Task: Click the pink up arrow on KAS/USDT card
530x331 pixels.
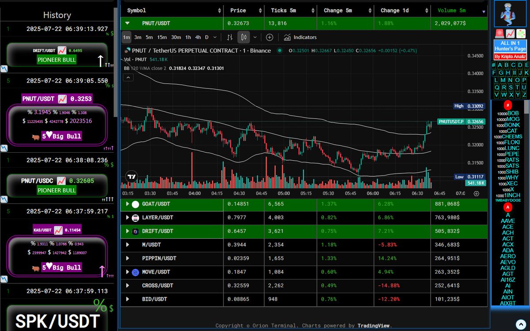Action: tap(102, 271)
